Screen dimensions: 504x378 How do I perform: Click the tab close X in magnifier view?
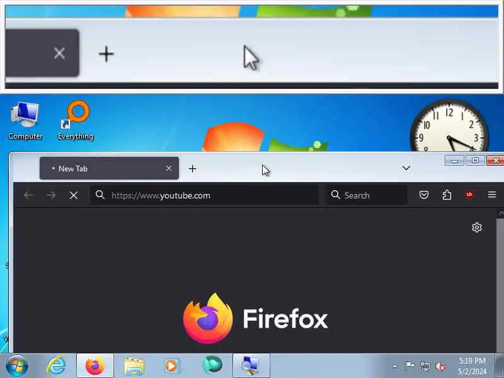[59, 53]
